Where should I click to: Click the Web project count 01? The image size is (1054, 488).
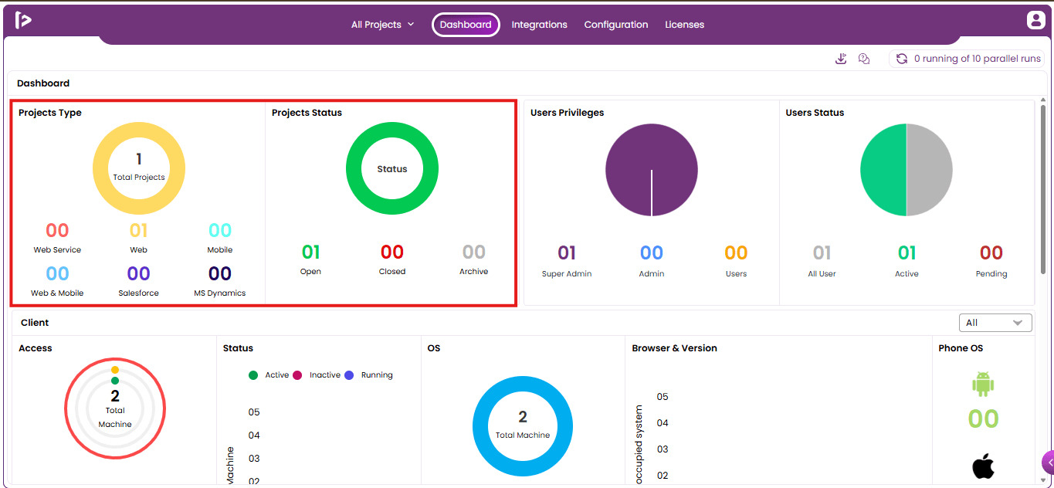[x=138, y=230]
